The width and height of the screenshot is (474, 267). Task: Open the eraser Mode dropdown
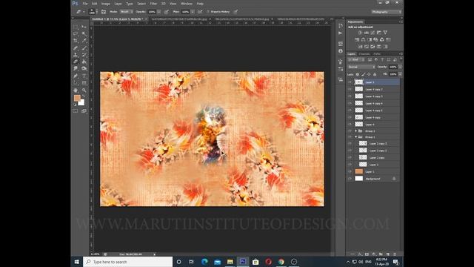126,12
